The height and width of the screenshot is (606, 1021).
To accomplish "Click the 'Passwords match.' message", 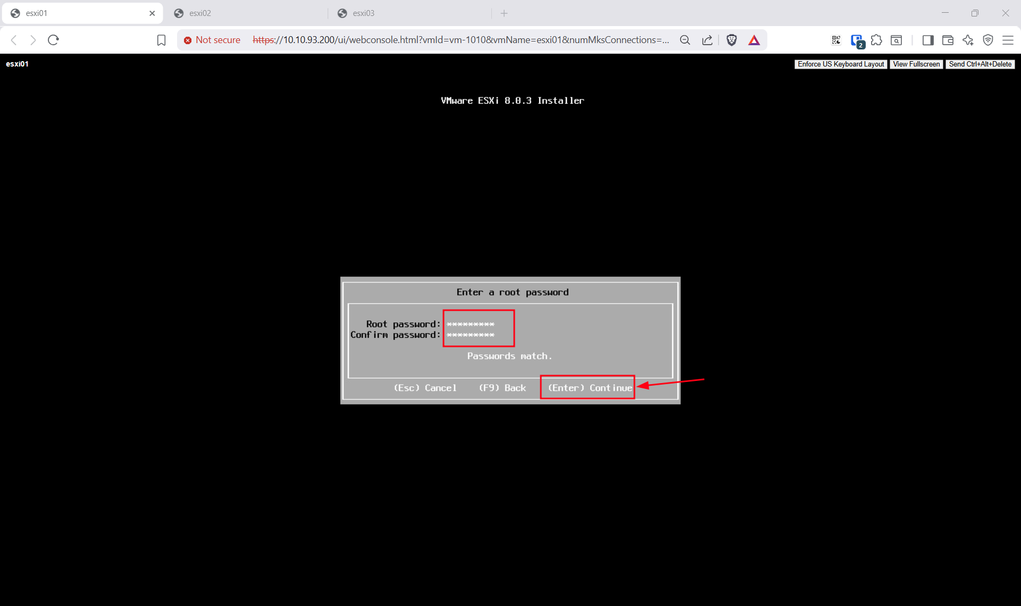I will click(x=509, y=356).
